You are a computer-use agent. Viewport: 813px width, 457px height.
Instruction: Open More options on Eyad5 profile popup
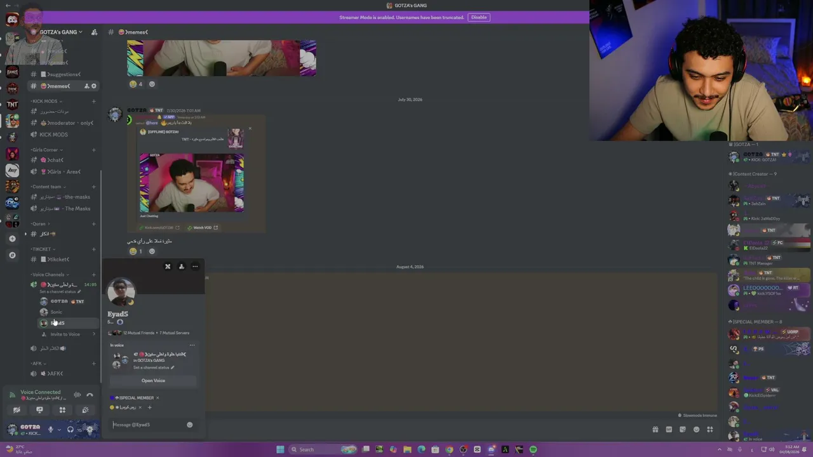pos(195,267)
